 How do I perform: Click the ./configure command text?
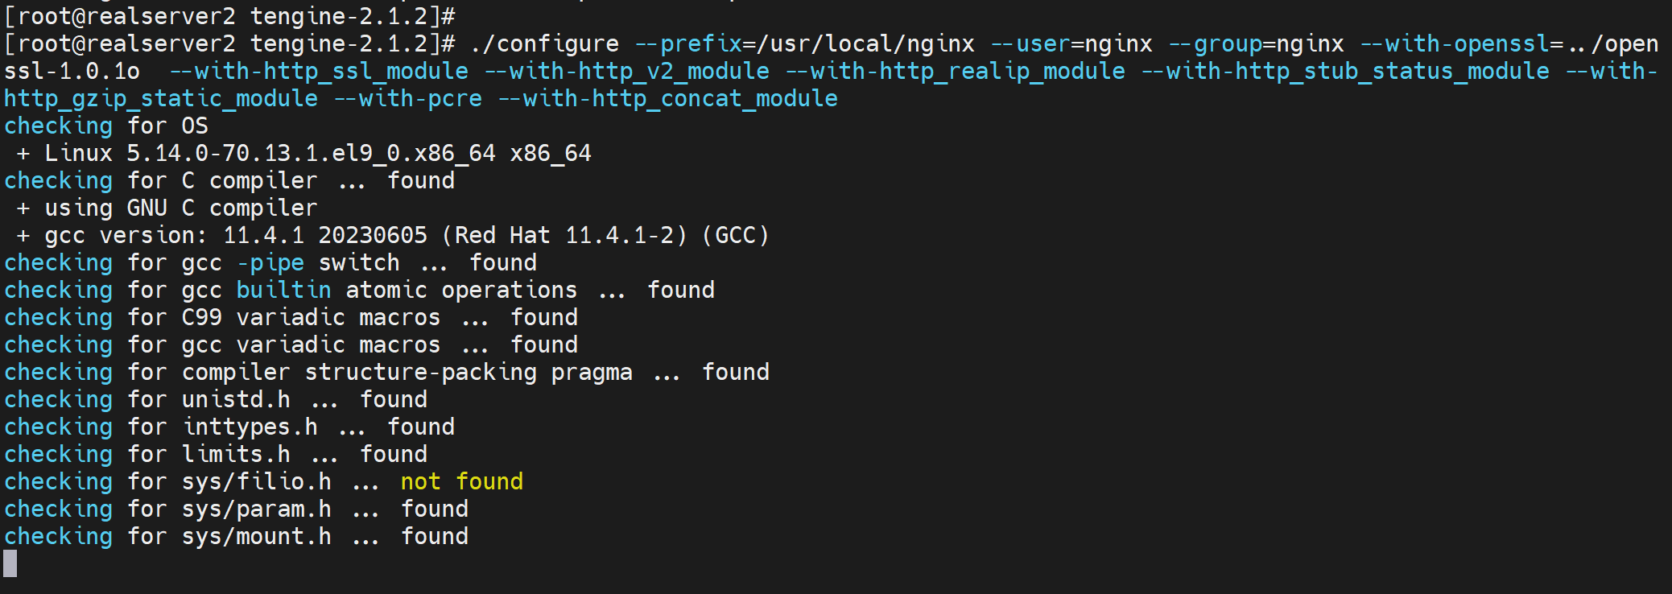tap(545, 43)
